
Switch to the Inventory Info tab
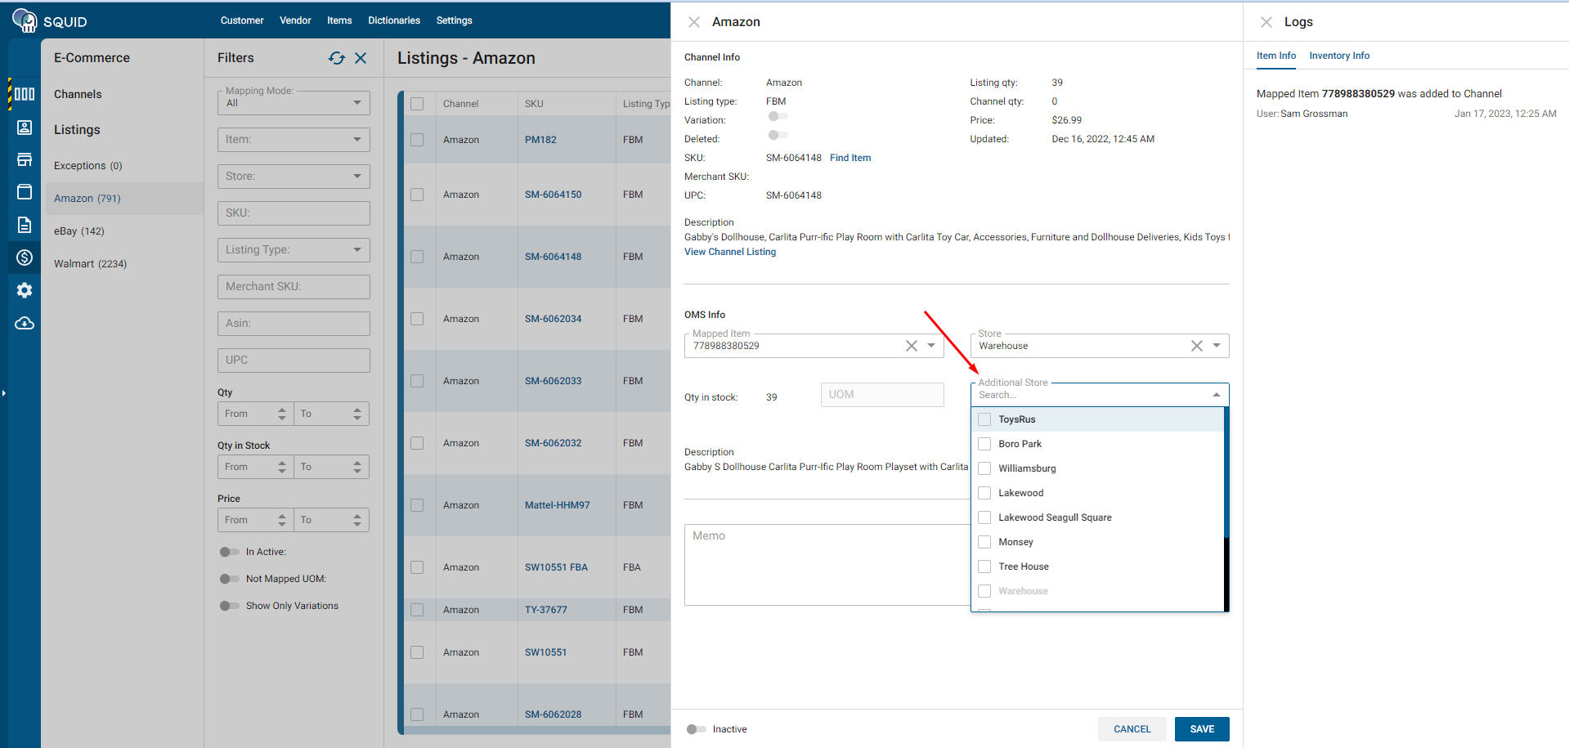pyautogui.click(x=1339, y=56)
